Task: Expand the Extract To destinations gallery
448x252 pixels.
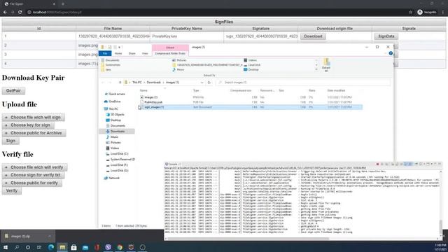Action: tap(316, 69)
